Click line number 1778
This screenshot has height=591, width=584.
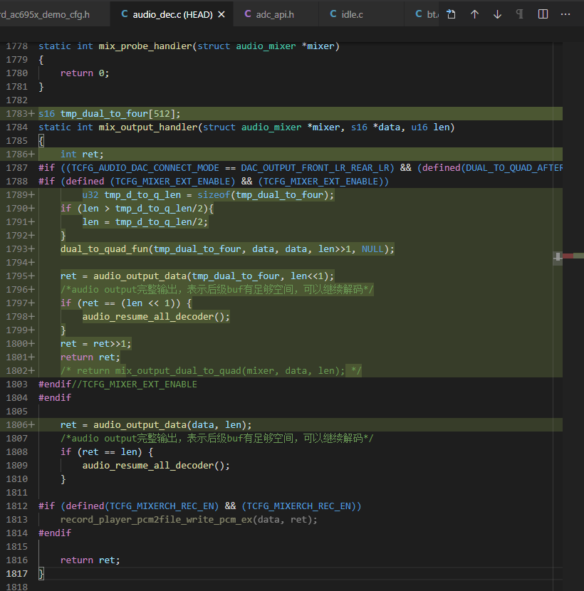click(x=17, y=46)
